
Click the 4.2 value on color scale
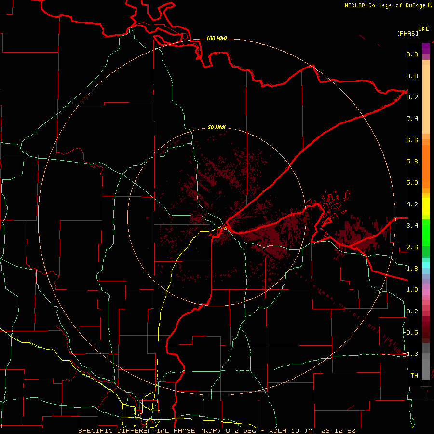pos(412,204)
